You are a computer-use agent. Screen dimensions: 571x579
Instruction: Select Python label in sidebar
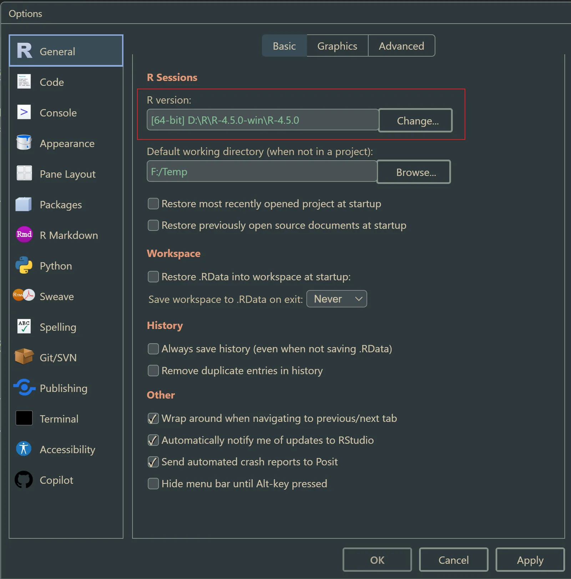pyautogui.click(x=56, y=266)
